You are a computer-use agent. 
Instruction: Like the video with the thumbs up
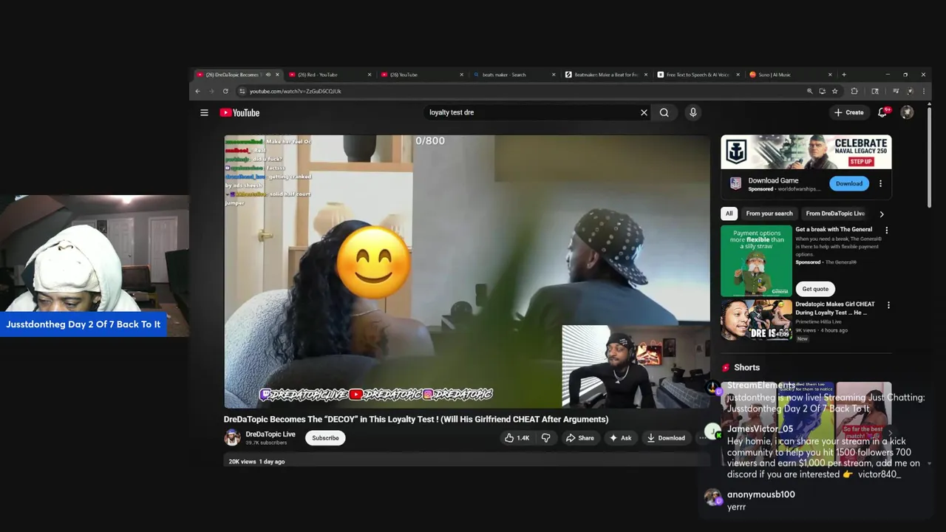tap(517, 437)
